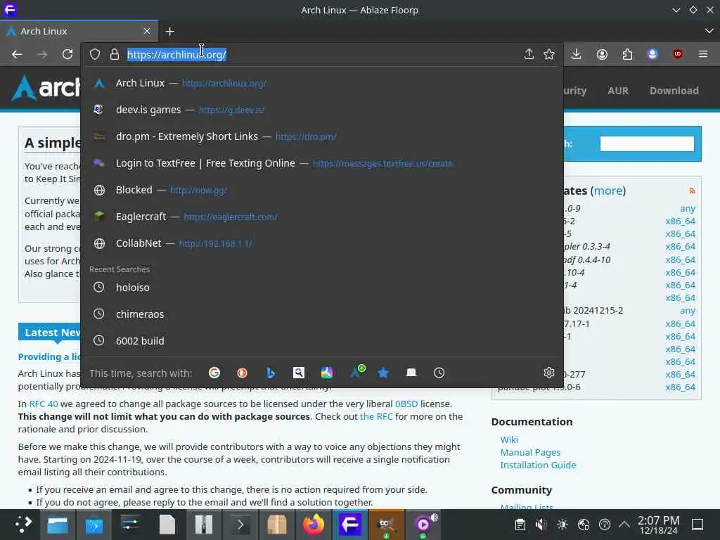Open a new tab with plus
720x540 pixels.
coord(170,31)
